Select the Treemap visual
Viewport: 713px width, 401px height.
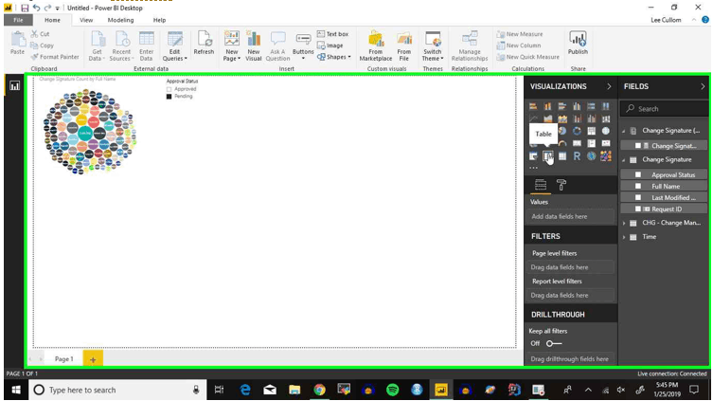[x=591, y=131]
